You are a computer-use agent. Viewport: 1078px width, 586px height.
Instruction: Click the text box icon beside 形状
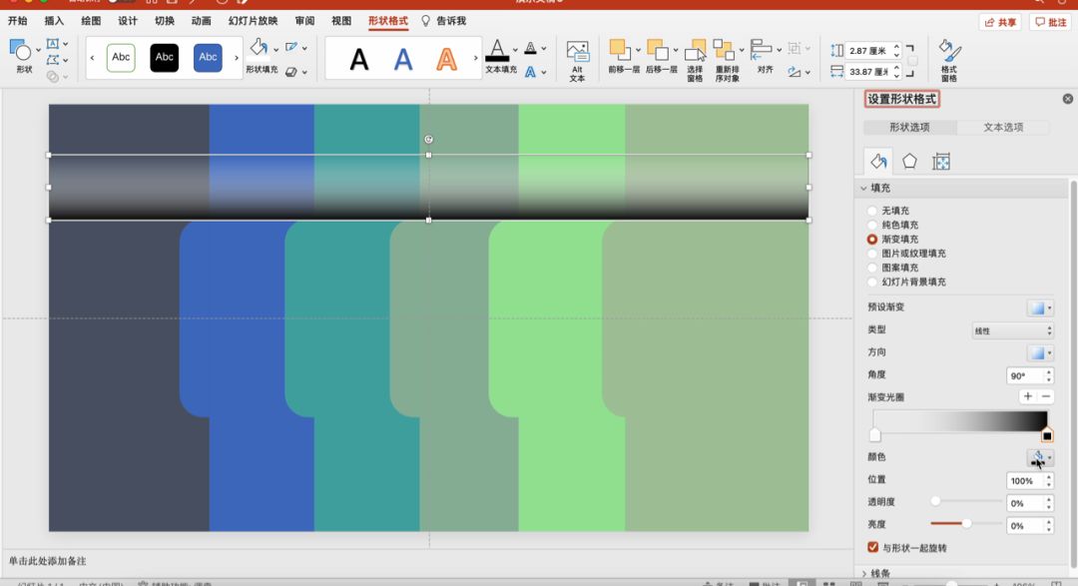click(x=53, y=44)
